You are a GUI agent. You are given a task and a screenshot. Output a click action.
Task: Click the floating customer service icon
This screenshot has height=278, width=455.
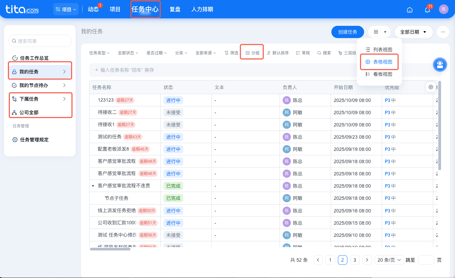click(440, 64)
